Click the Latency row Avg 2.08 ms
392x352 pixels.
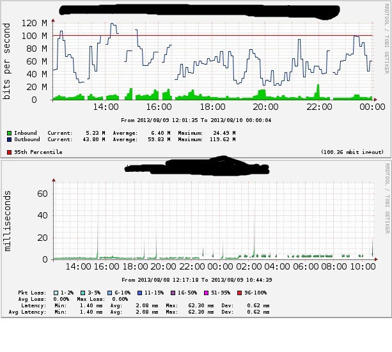(x=147, y=305)
